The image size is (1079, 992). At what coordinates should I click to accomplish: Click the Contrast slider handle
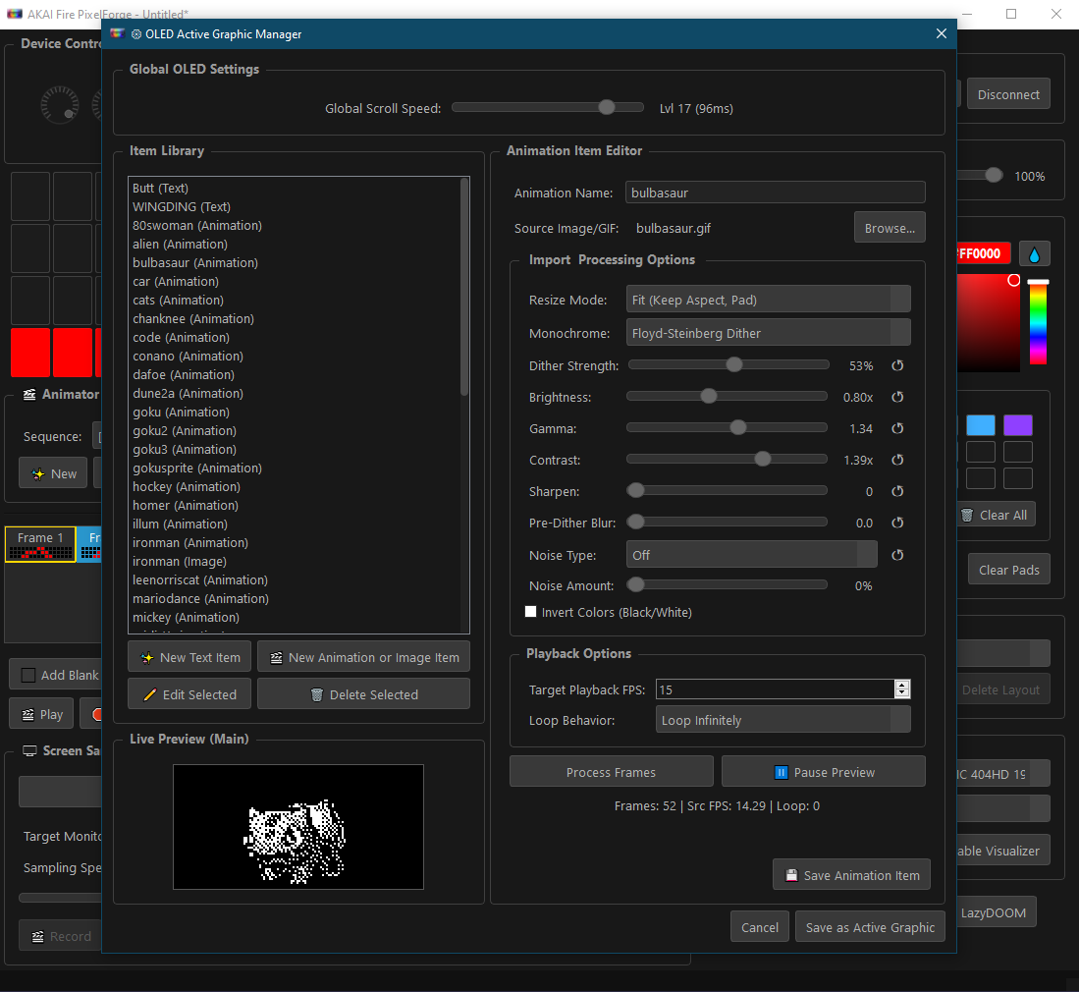pos(763,460)
